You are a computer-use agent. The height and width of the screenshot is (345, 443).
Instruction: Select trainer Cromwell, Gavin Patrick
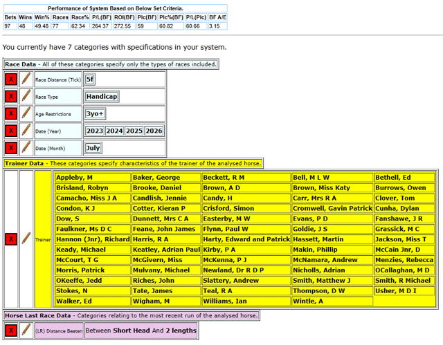[x=332, y=209]
